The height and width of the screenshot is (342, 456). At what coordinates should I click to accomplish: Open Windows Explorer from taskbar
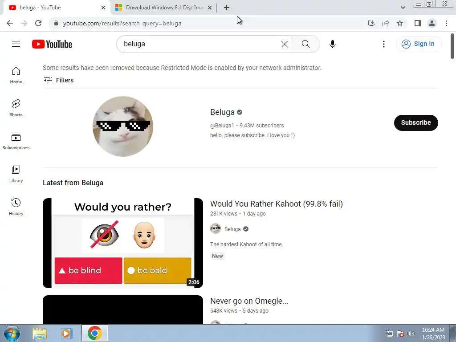(40, 334)
